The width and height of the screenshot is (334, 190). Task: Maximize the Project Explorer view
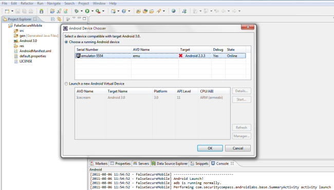pos(84,18)
